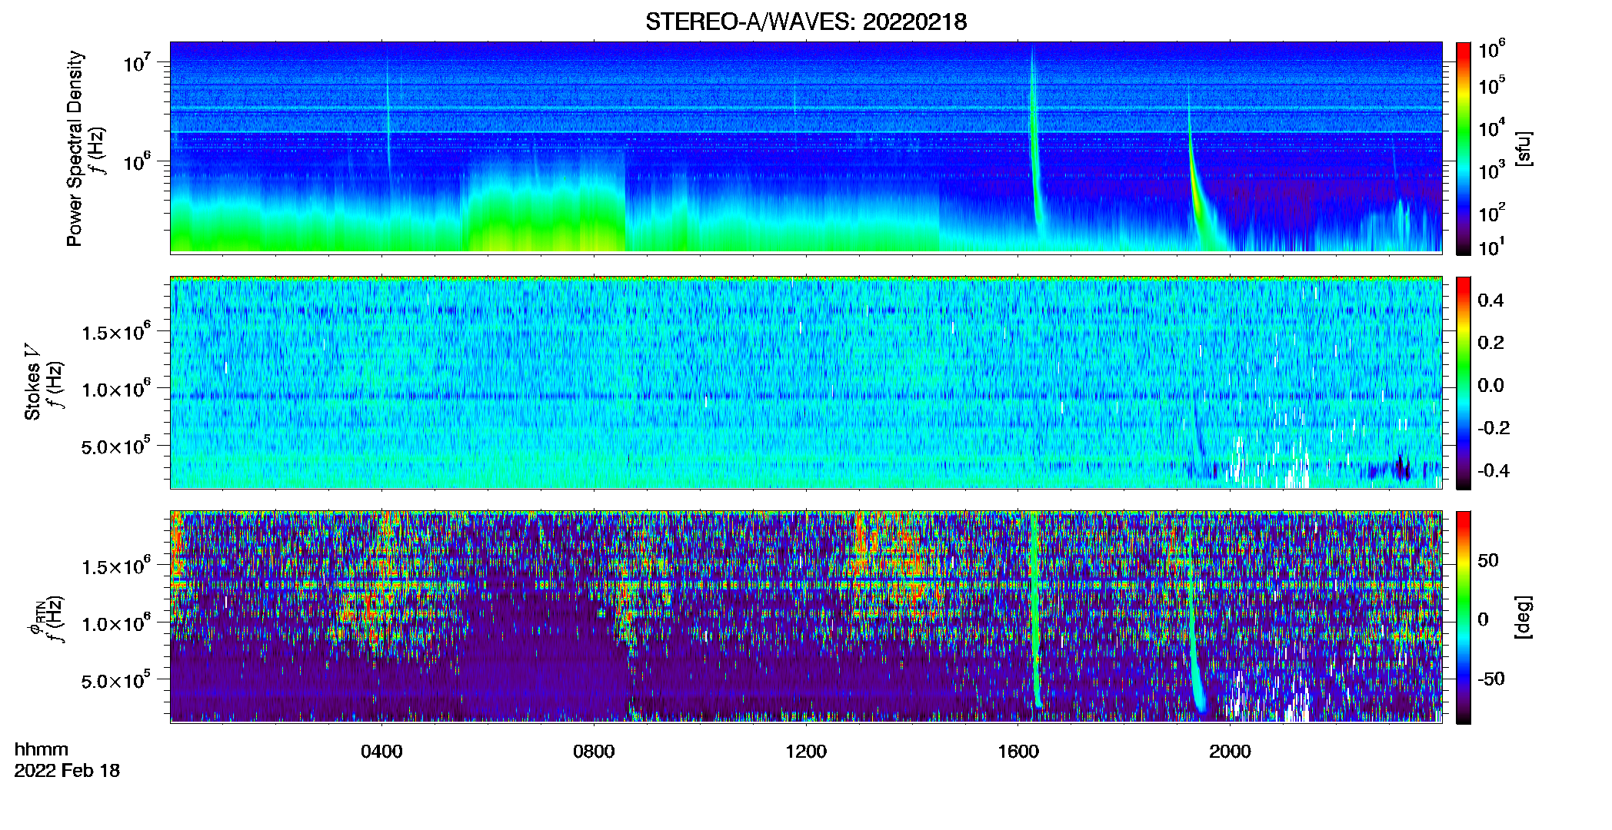Click the 2022 Feb 18 date label
The width and height of the screenshot is (1612, 830).
[67, 771]
